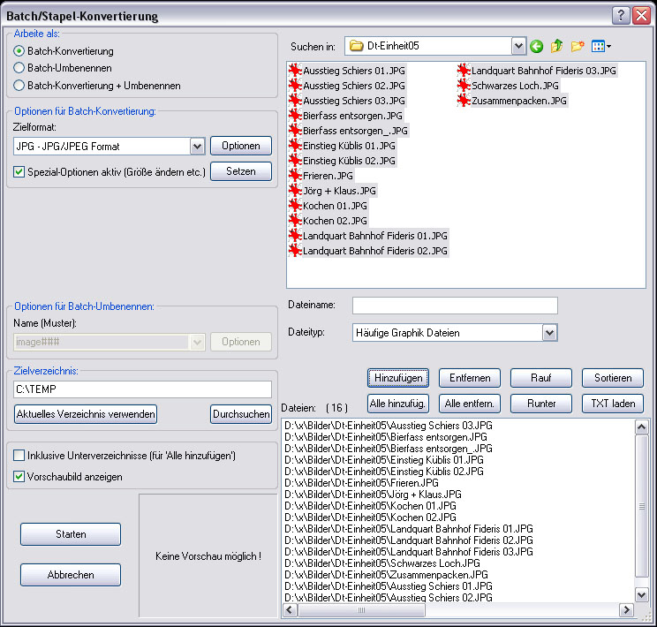Select file icon for Frieren.JPG
The image size is (657, 627).
click(x=296, y=176)
